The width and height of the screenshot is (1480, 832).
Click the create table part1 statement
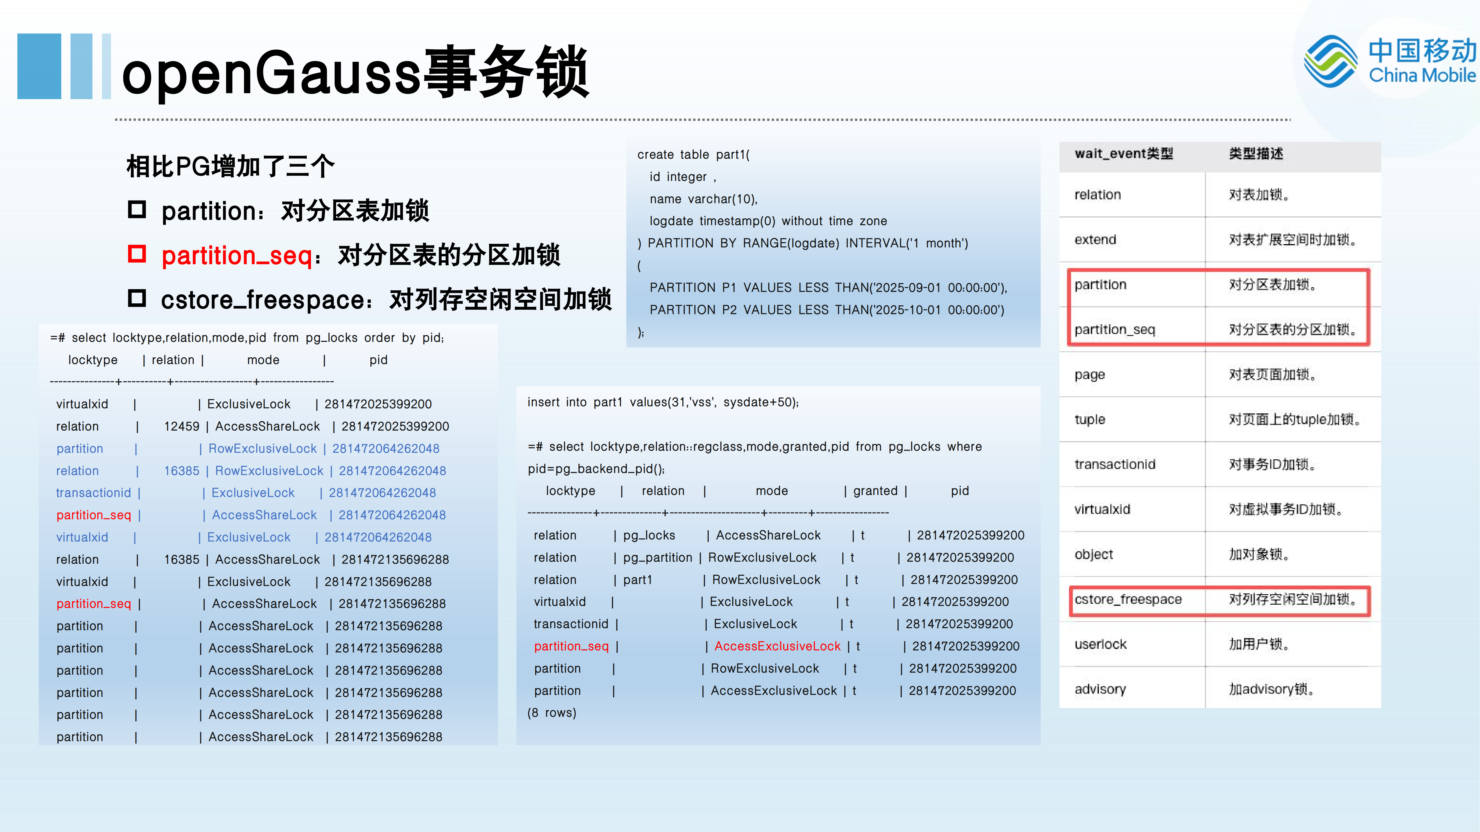click(693, 155)
